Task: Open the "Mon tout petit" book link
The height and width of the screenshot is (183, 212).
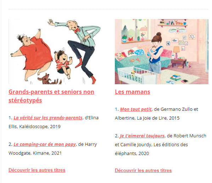Action: pos(136,109)
